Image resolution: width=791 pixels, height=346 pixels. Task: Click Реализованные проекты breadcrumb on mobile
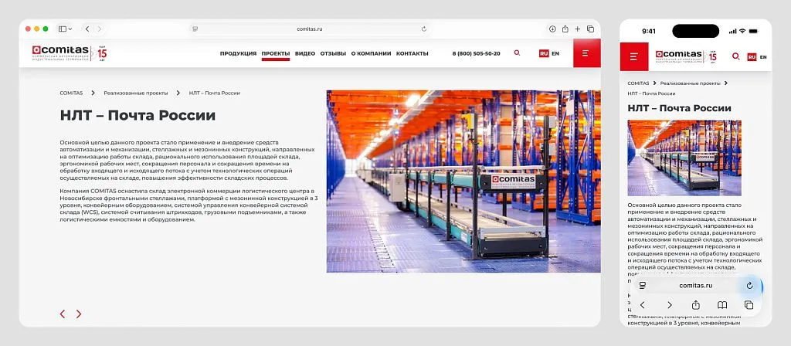coord(690,83)
